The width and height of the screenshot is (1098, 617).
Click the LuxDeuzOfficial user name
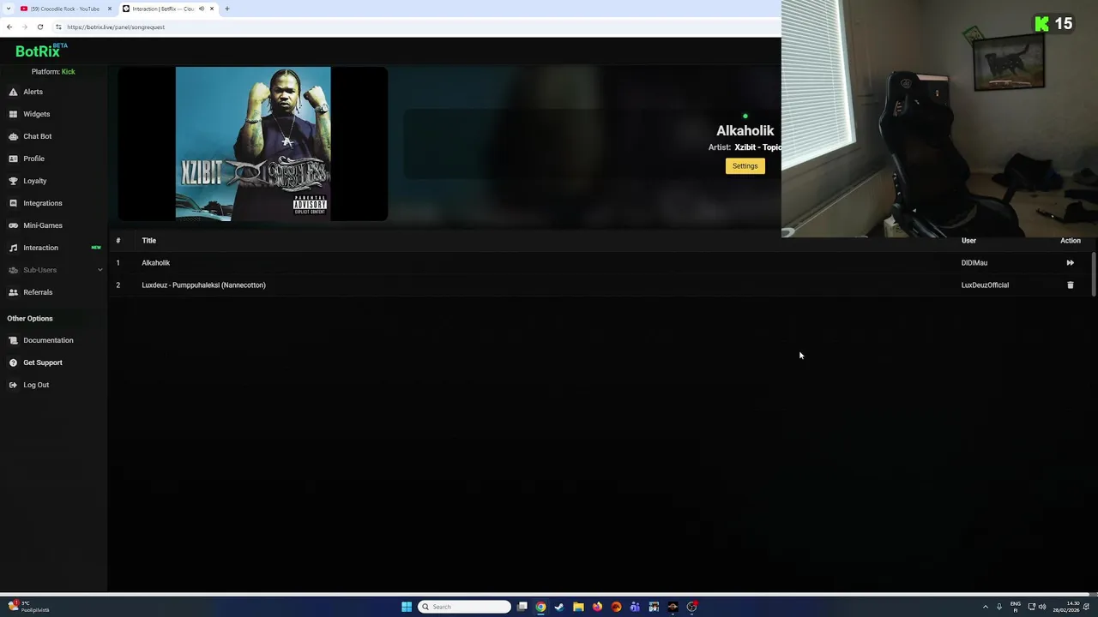985,285
